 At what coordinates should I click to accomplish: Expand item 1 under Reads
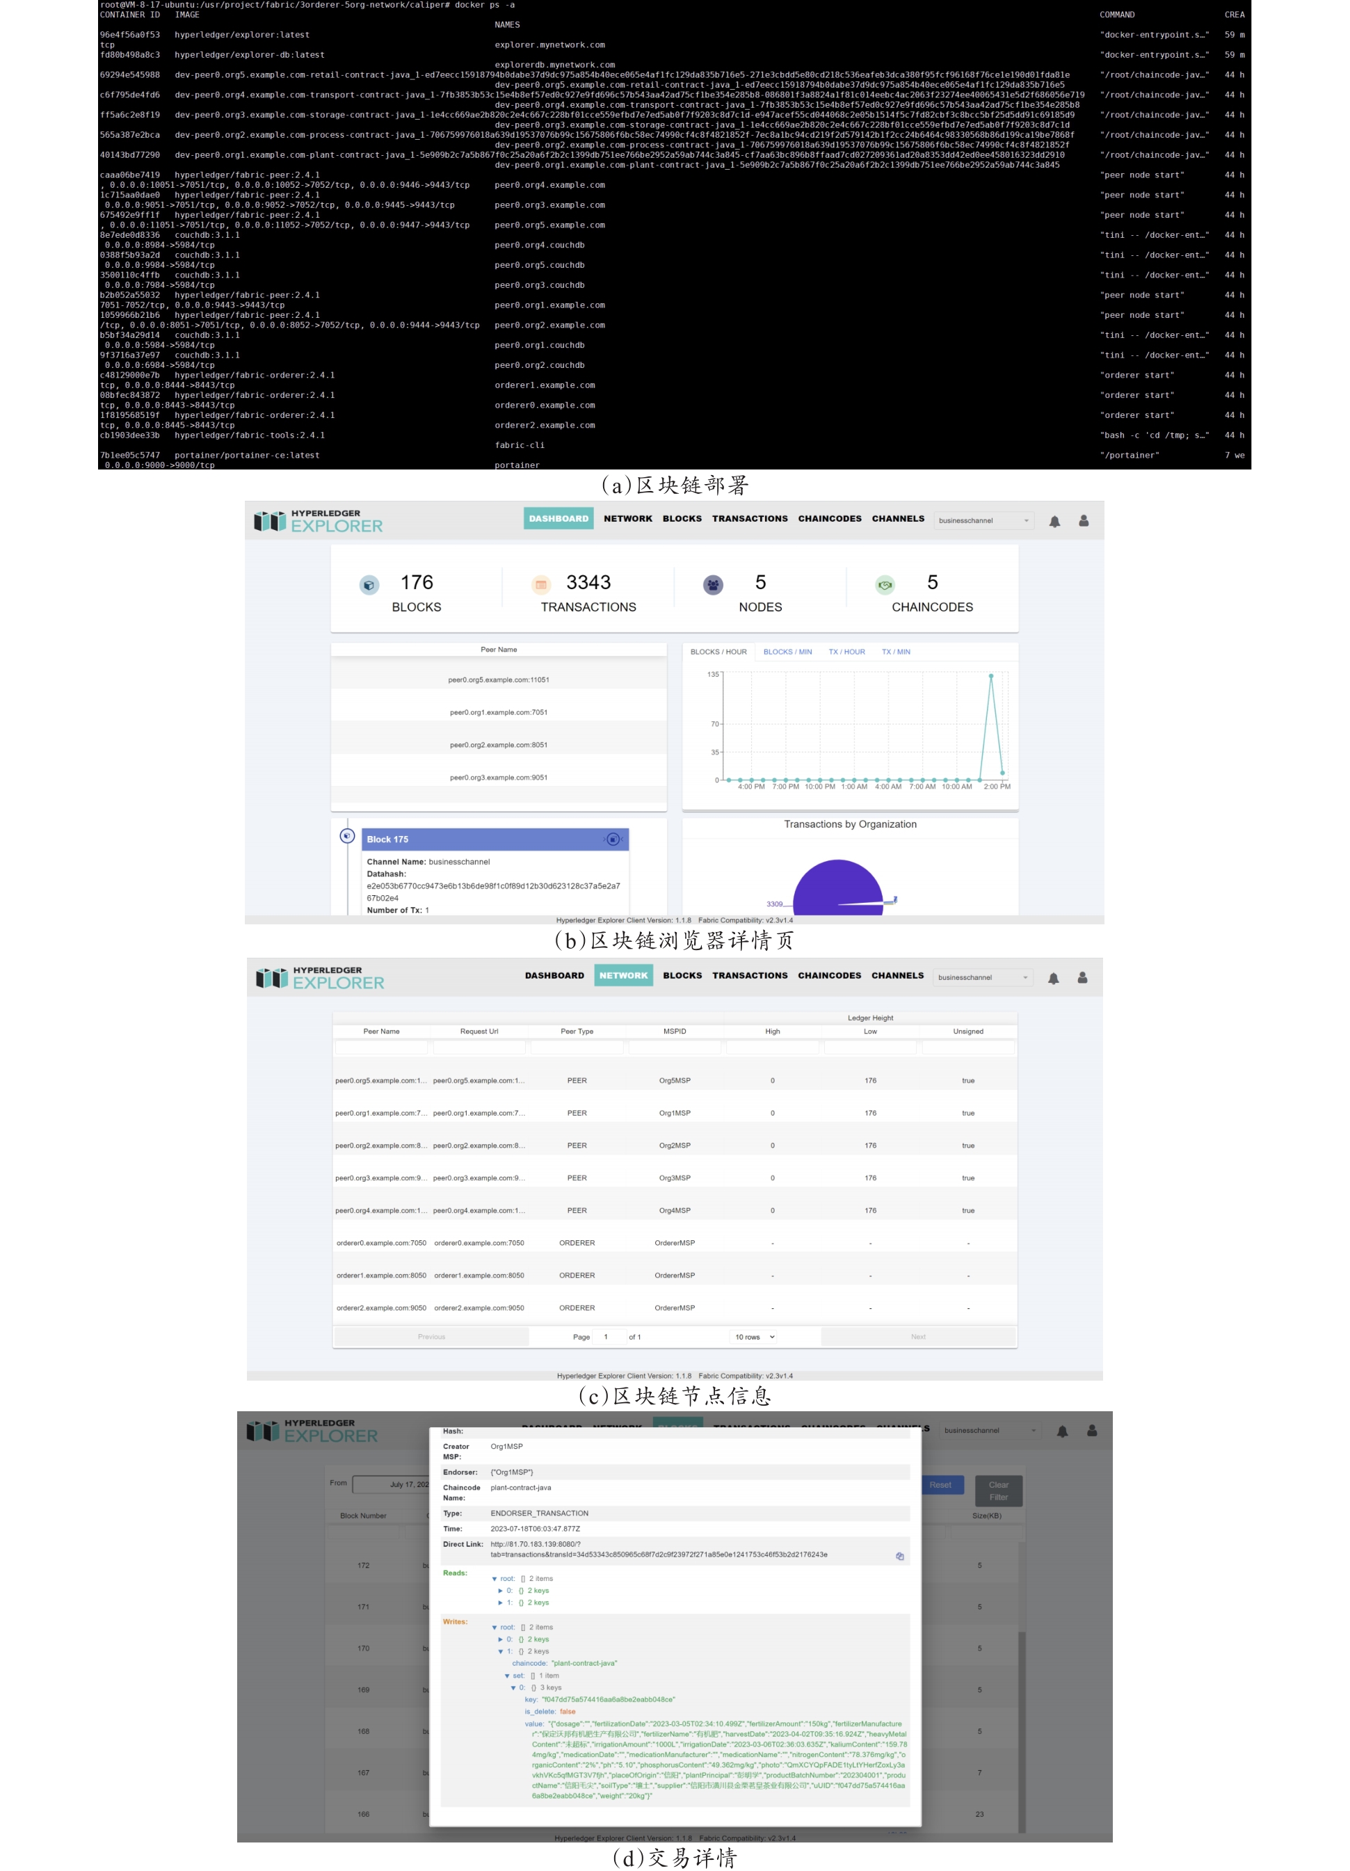[501, 1603]
